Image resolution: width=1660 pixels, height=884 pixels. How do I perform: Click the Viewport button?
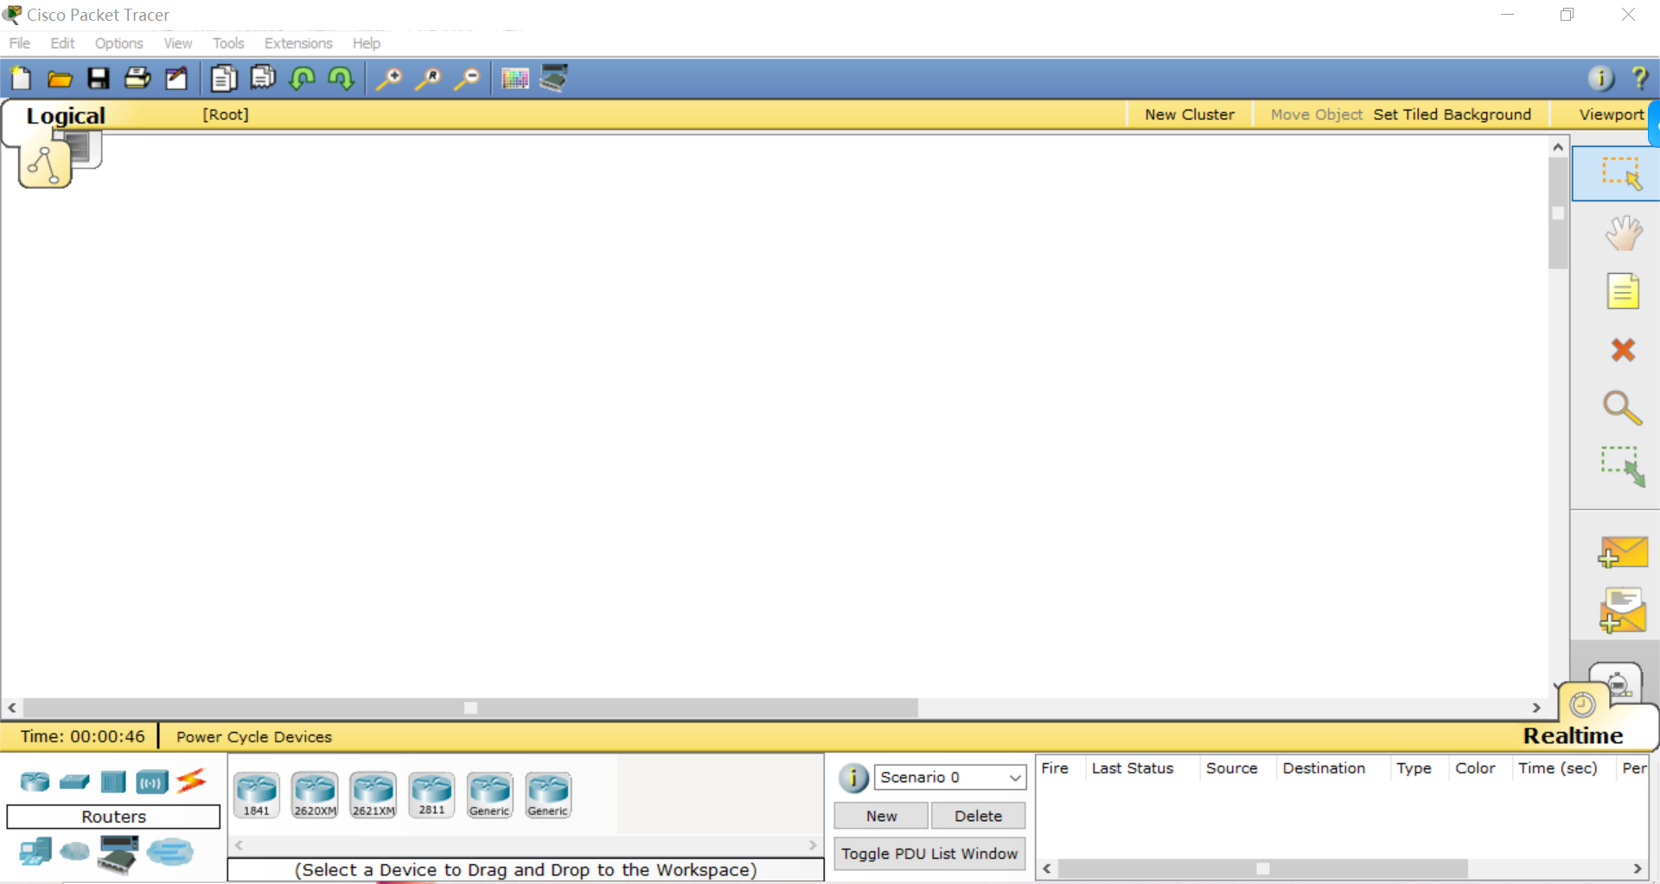click(1612, 115)
